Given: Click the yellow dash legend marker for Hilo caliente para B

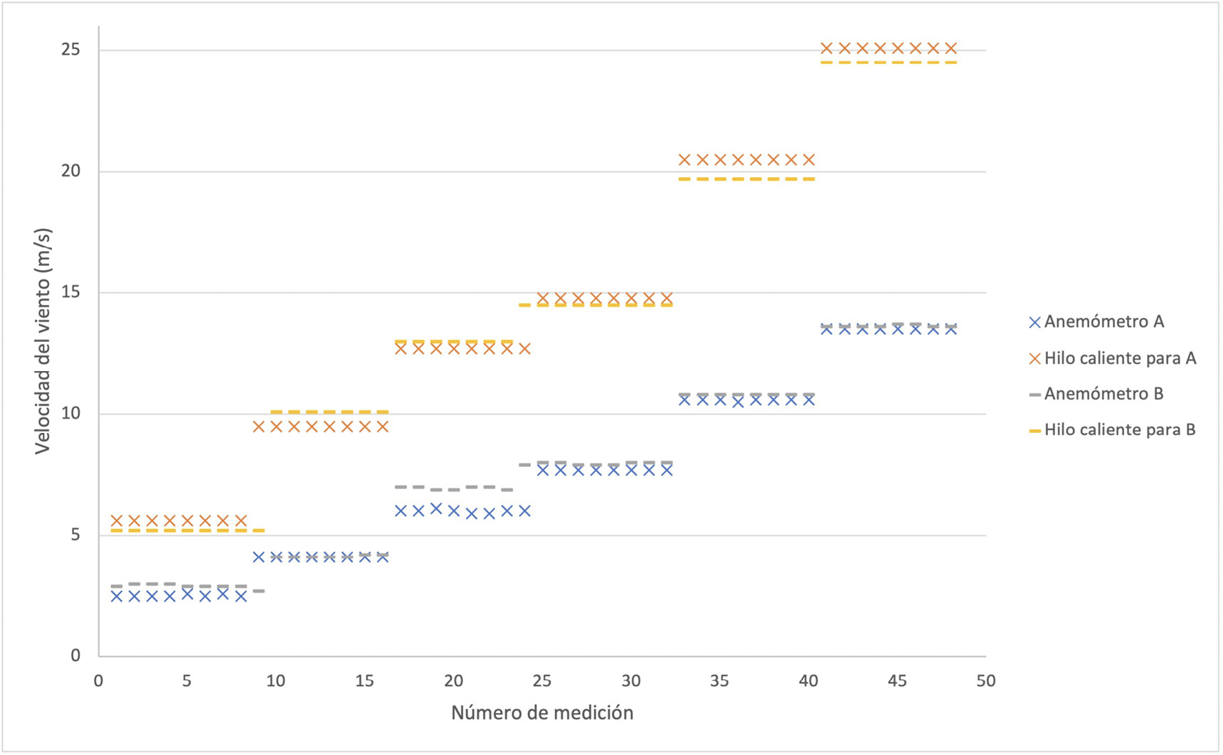Looking at the screenshot, I should click(x=1035, y=431).
